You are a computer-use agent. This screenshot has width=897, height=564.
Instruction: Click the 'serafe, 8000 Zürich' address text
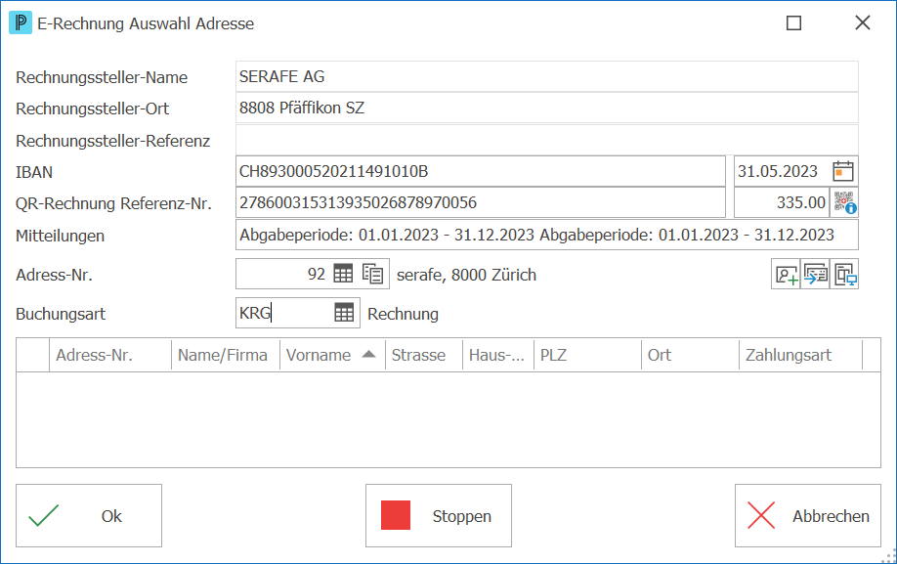pos(466,275)
